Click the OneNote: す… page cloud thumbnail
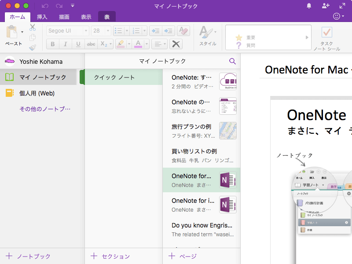Viewport: 352px width, 264px height. pyautogui.click(x=228, y=81)
